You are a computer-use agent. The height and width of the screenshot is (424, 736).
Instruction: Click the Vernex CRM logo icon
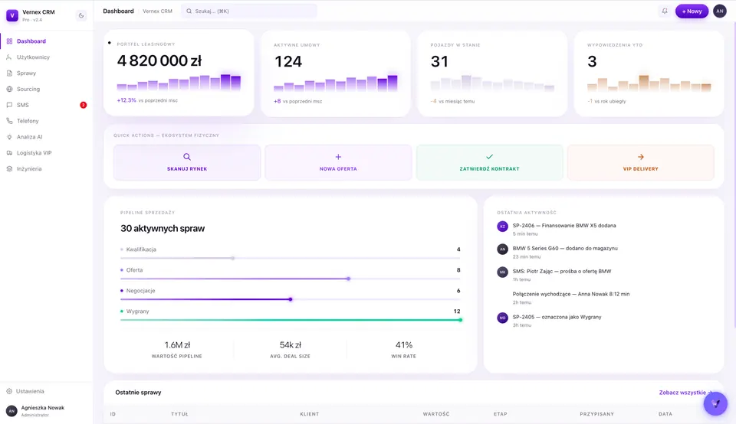pos(12,15)
